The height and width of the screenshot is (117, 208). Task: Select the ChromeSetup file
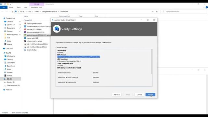pyautogui.click(x=32, y=50)
